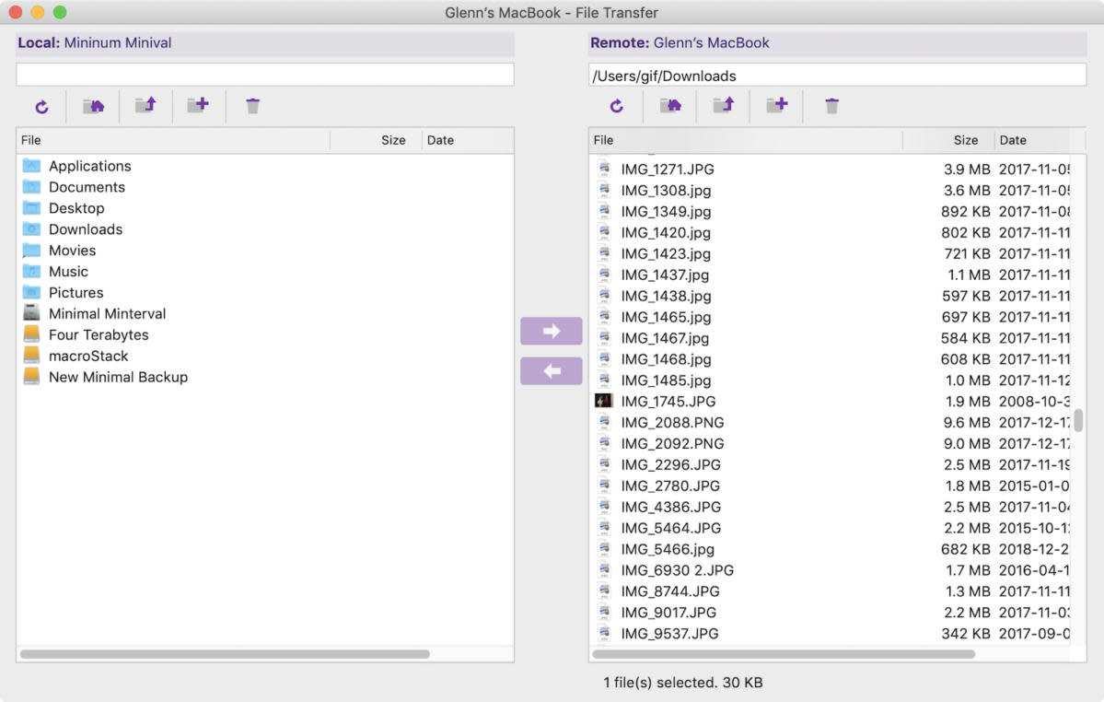Select the Pictures folder icon
Screen dimensions: 1104x702
[x=31, y=293]
